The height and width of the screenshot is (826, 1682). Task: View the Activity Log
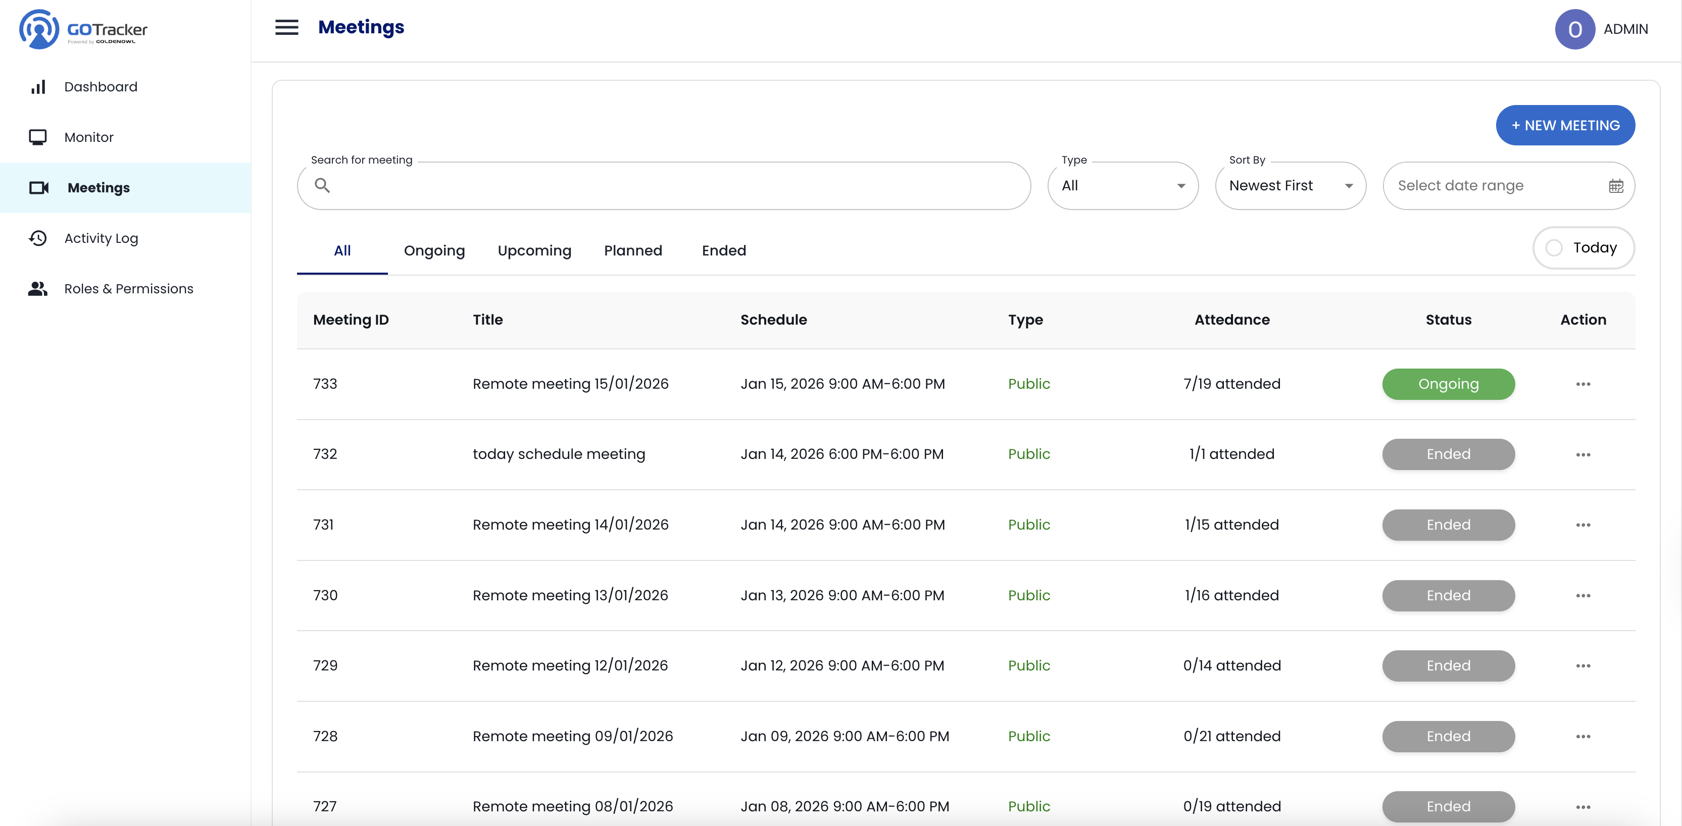pos(101,238)
